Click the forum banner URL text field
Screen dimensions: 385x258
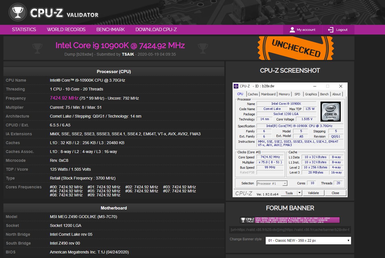point(290,230)
